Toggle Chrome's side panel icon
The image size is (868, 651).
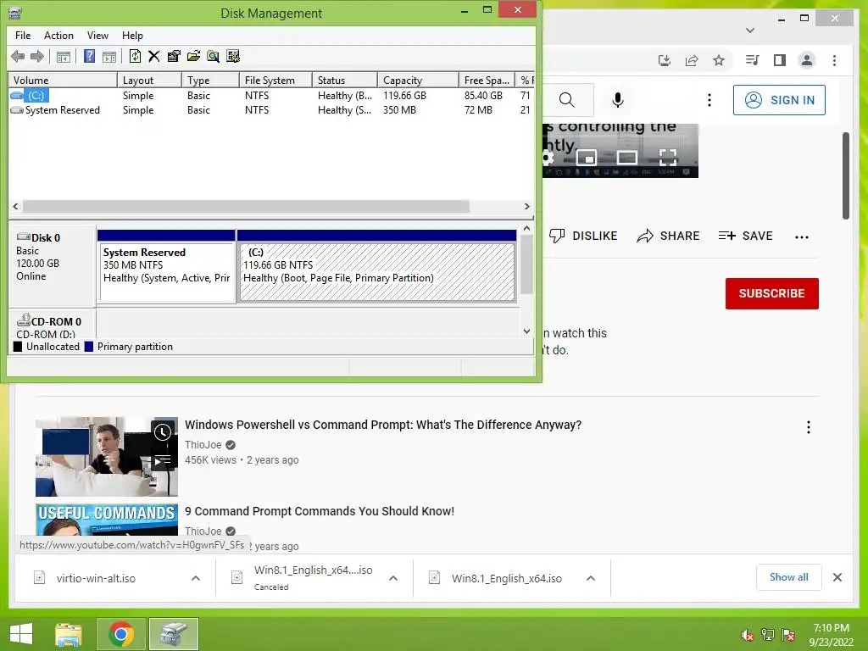click(780, 60)
